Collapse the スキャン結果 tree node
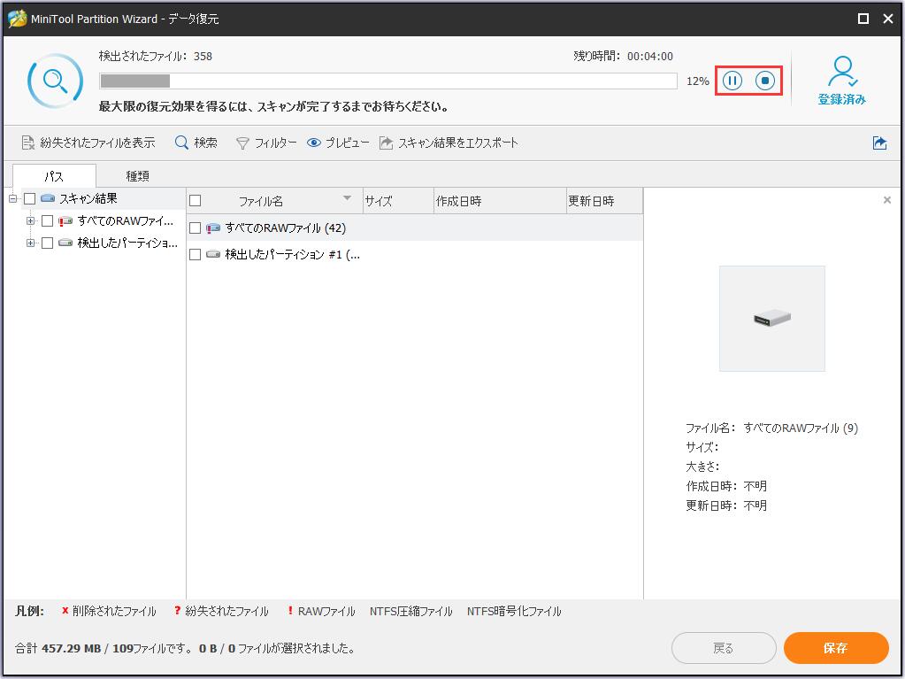The image size is (905, 679). [12, 198]
